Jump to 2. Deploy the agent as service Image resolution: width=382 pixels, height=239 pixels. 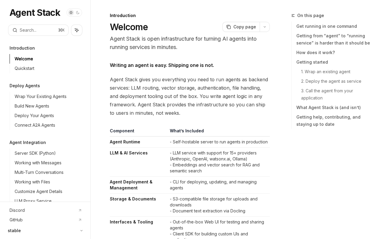(x=331, y=81)
